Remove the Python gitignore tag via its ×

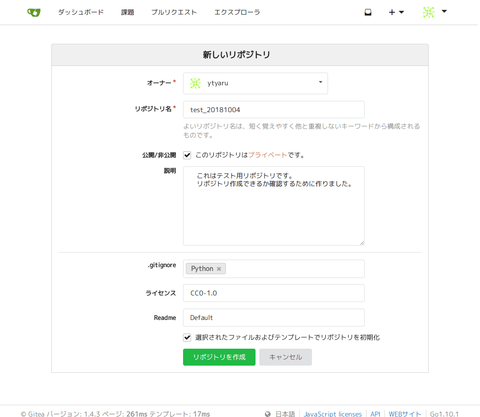pos(219,269)
